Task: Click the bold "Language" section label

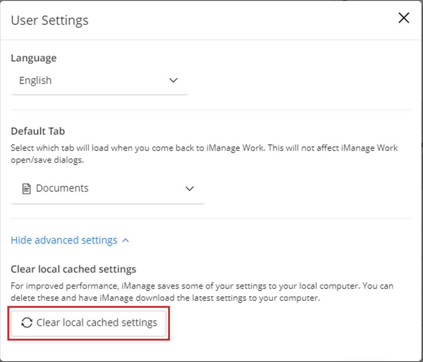Action: click(x=33, y=58)
